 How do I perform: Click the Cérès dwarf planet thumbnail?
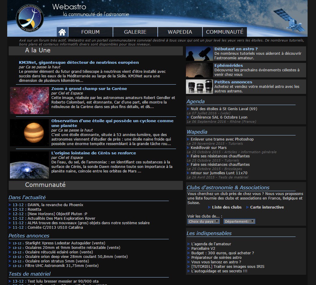coord(29,165)
